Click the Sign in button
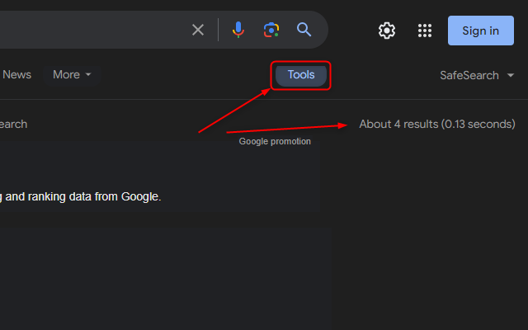528x330 pixels. coord(480,31)
